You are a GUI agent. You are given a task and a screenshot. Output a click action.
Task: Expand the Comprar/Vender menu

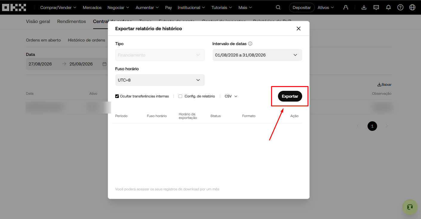coord(58,7)
